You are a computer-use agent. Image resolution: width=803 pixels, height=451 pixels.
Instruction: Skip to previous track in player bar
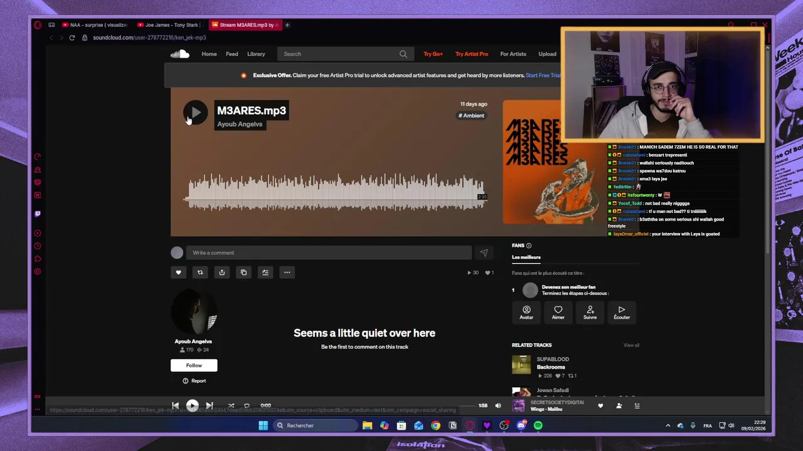tap(175, 406)
